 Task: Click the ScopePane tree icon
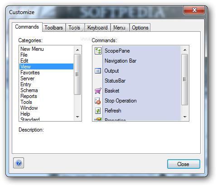(98, 51)
